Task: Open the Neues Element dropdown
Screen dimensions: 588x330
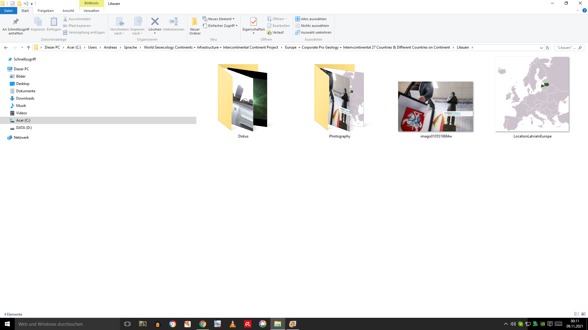Action: point(218,19)
